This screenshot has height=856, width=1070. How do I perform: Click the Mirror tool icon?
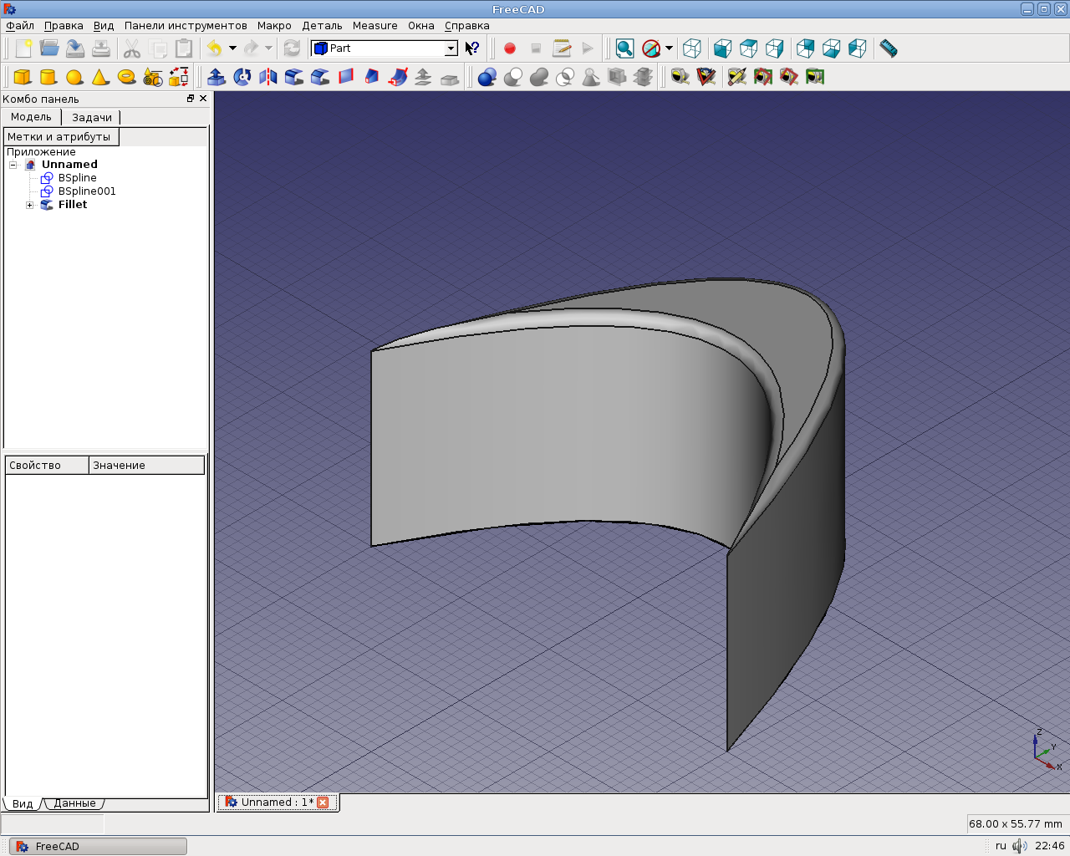pos(268,77)
